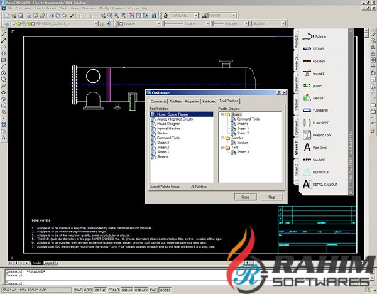Image resolution: width=377 pixels, height=294 pixels.
Task: Select the Multiline Text A tool
Action: tap(4, 138)
